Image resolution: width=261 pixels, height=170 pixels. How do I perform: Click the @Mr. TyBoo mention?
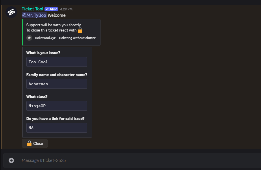click(x=34, y=15)
